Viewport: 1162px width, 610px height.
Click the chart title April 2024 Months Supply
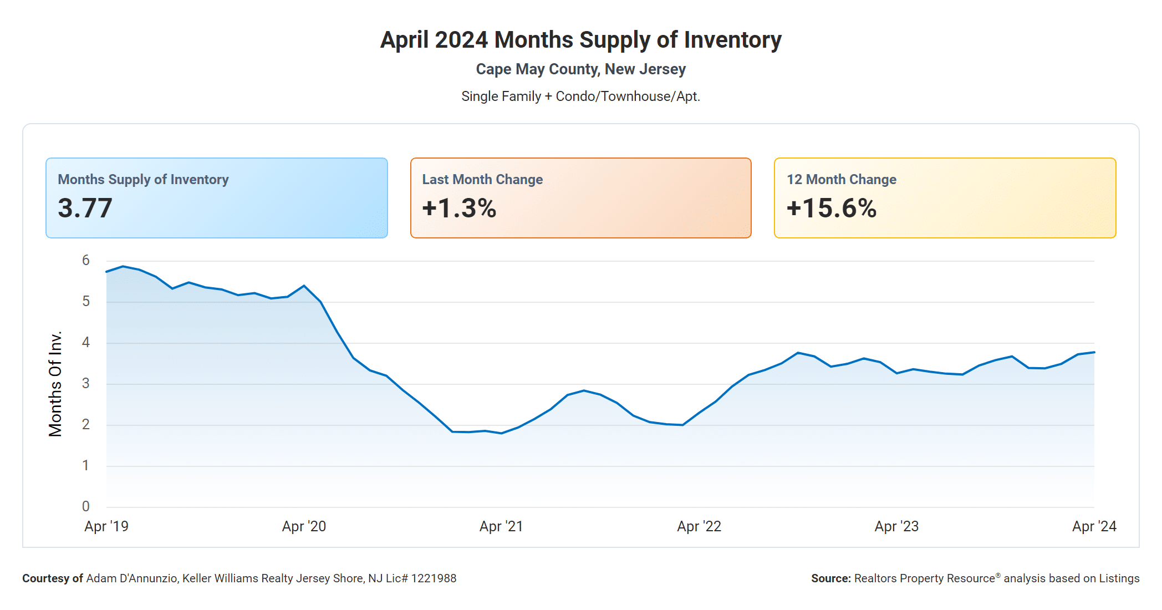coord(580,40)
